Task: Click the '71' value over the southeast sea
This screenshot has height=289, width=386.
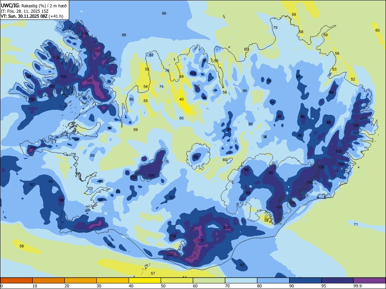Action: pyautogui.click(x=356, y=224)
